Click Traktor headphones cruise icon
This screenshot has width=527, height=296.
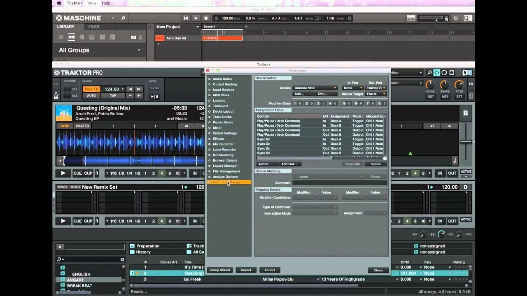pyautogui.click(x=444, y=73)
